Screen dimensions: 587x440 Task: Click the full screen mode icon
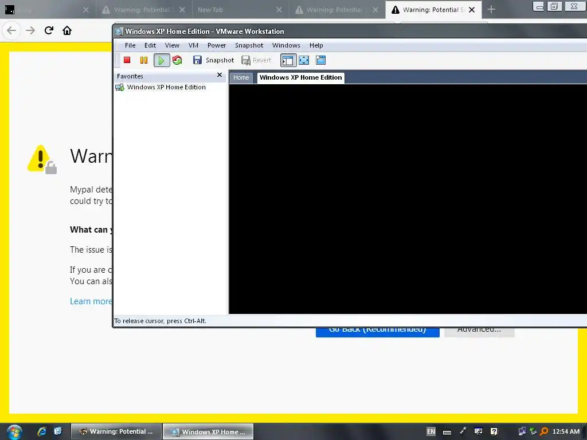304,60
